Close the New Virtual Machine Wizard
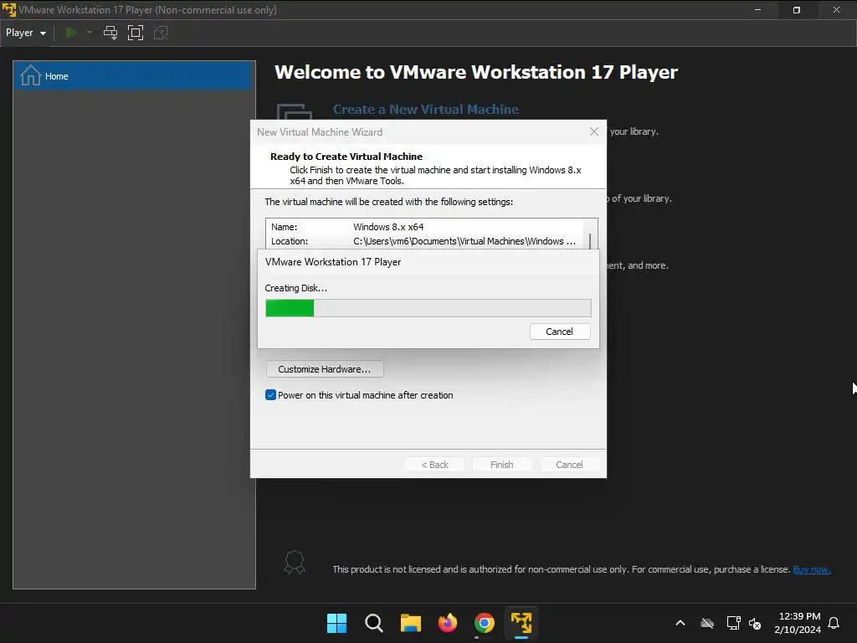Screen dimensions: 857x643 [x=594, y=131]
